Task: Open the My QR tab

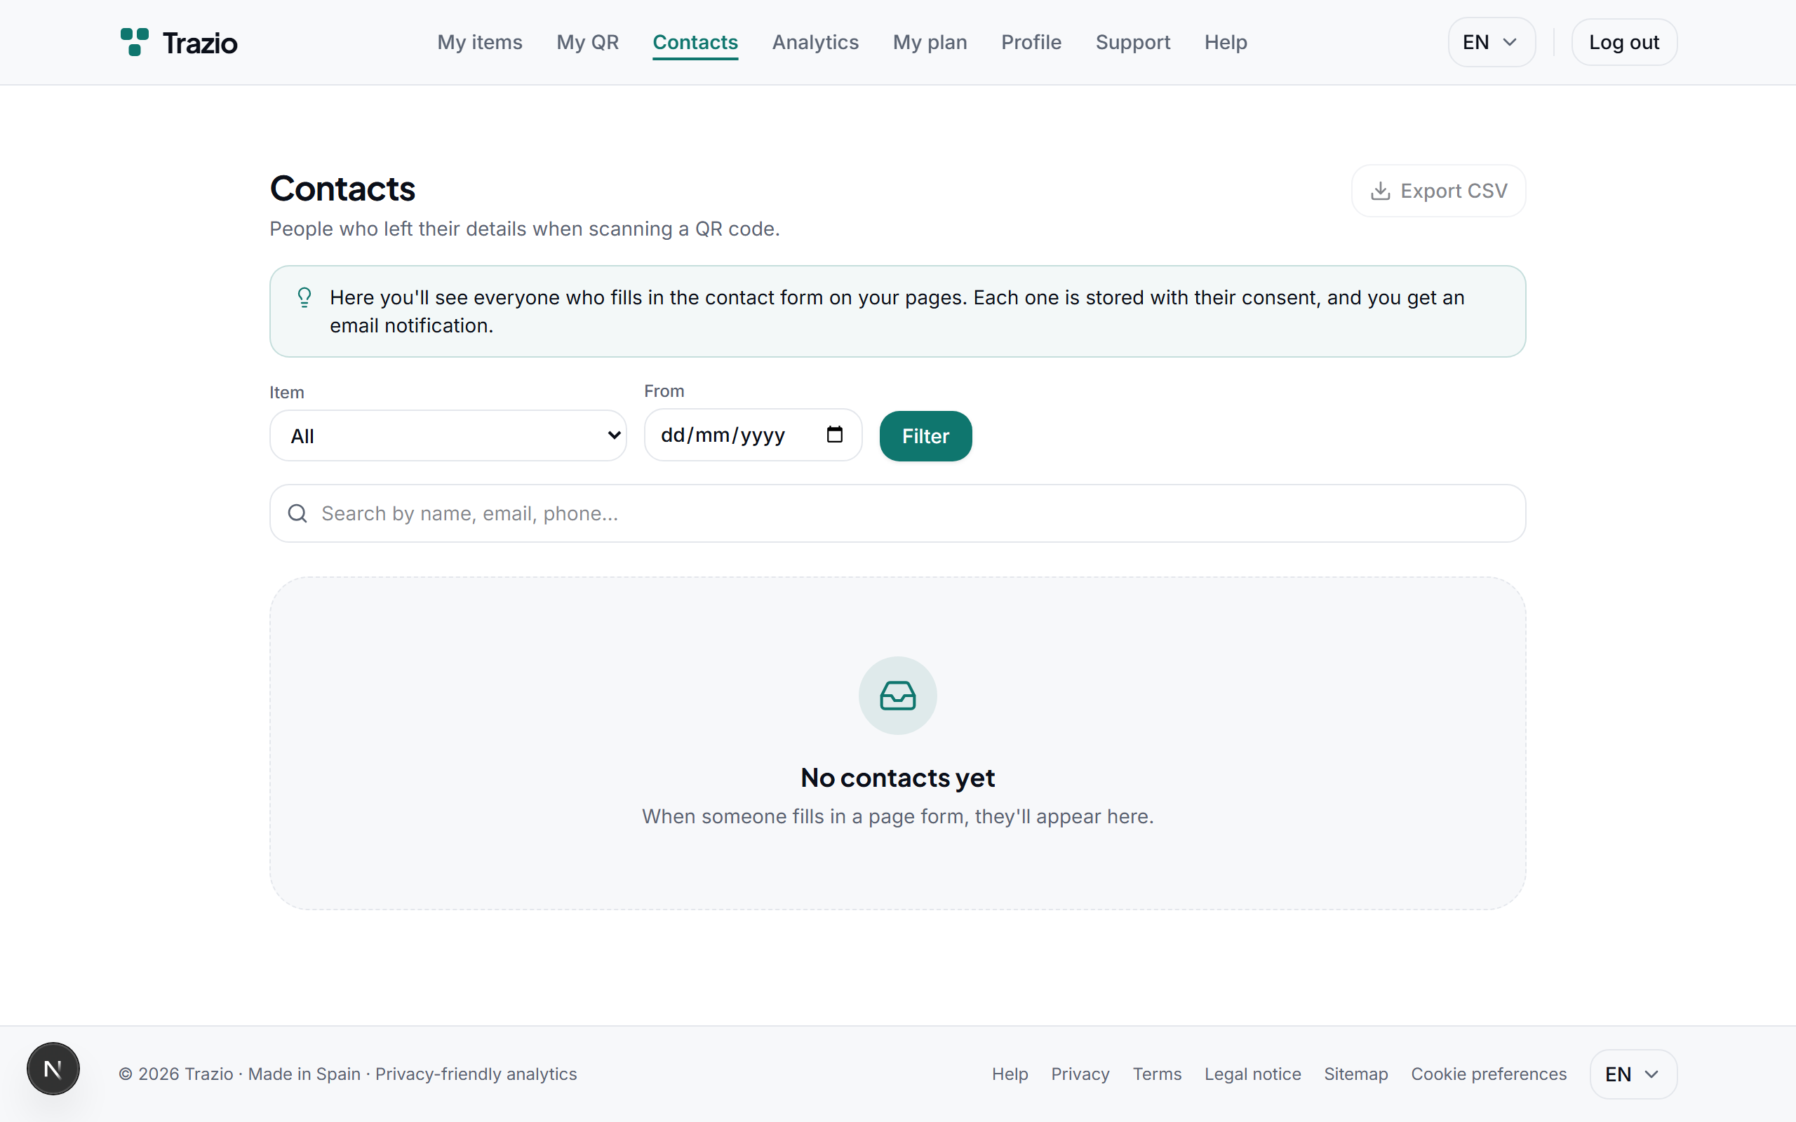Action: [x=587, y=42]
